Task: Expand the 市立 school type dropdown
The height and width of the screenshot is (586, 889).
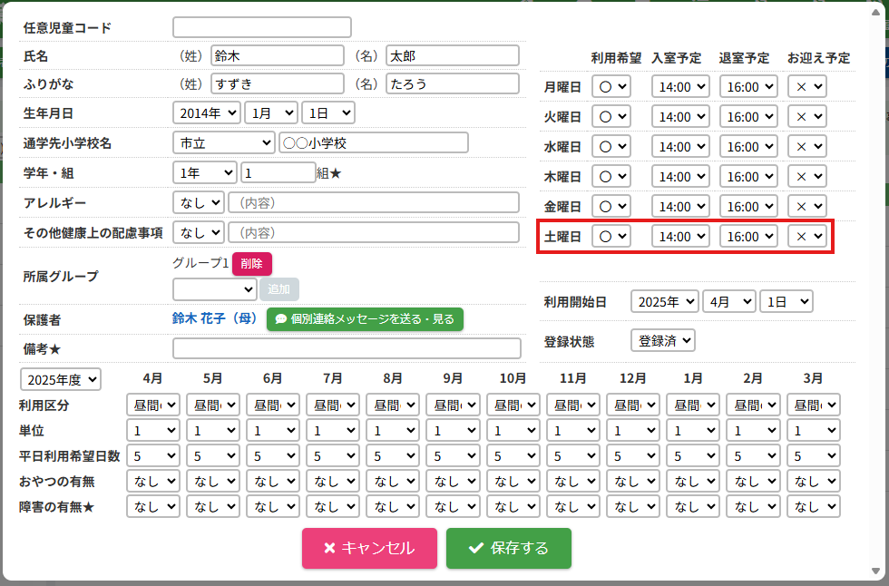Action: [x=223, y=143]
